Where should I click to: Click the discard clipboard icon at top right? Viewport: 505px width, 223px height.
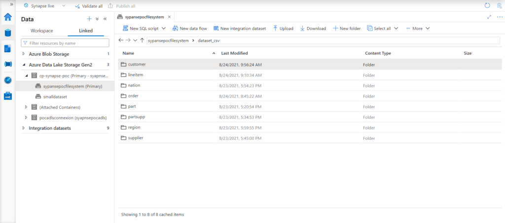click(499, 5)
